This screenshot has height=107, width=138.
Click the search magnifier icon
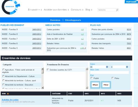(x=117, y=10)
